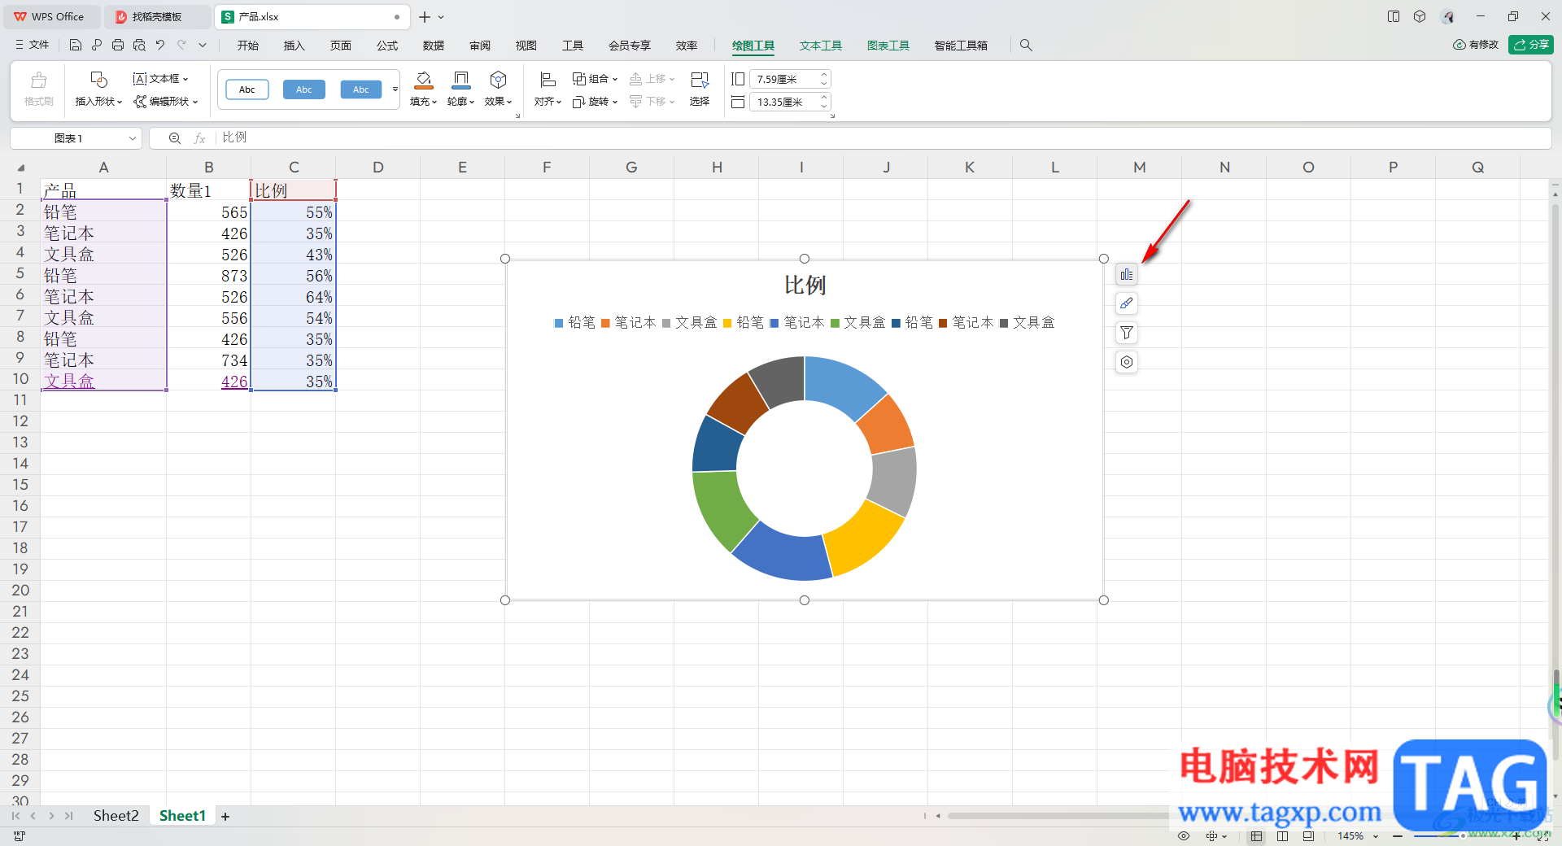1562x846 pixels.
Task: Open the zoom percentage dropdown
Action: tap(1376, 836)
